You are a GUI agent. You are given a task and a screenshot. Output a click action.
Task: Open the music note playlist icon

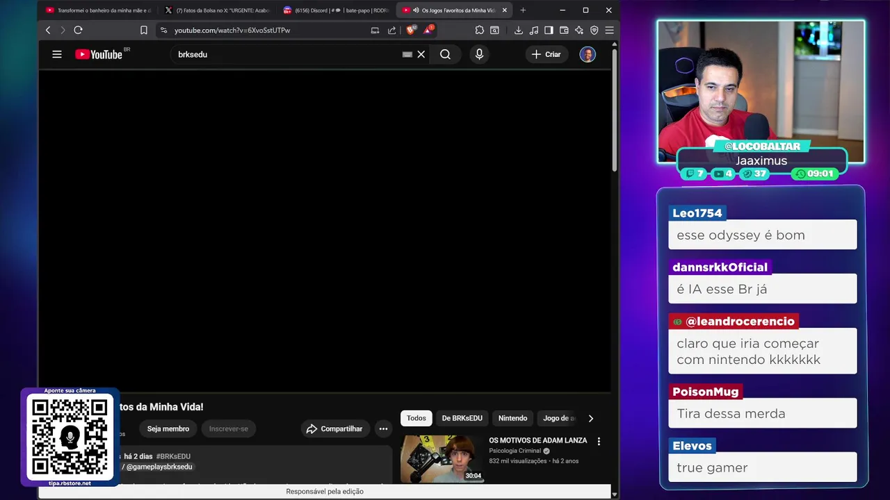pyautogui.click(x=534, y=30)
